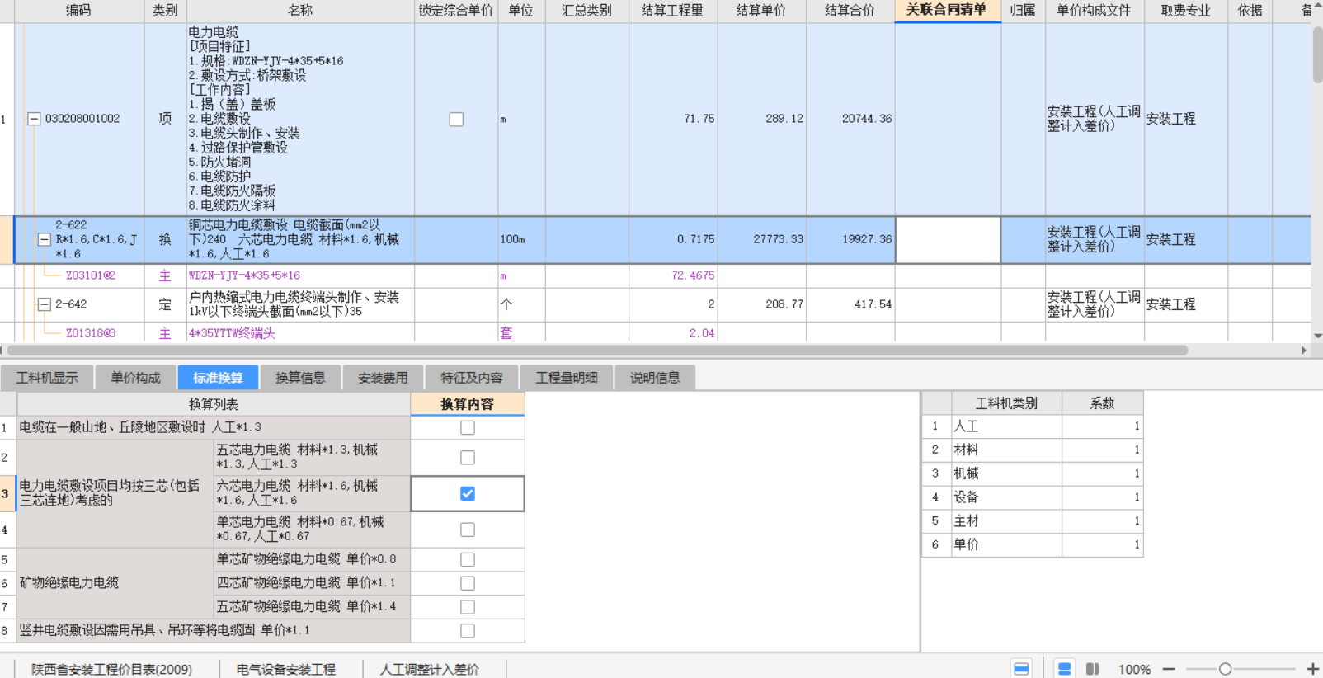Click the 工料机类别 column header
This screenshot has width=1323, height=678.
pyautogui.click(x=1006, y=403)
